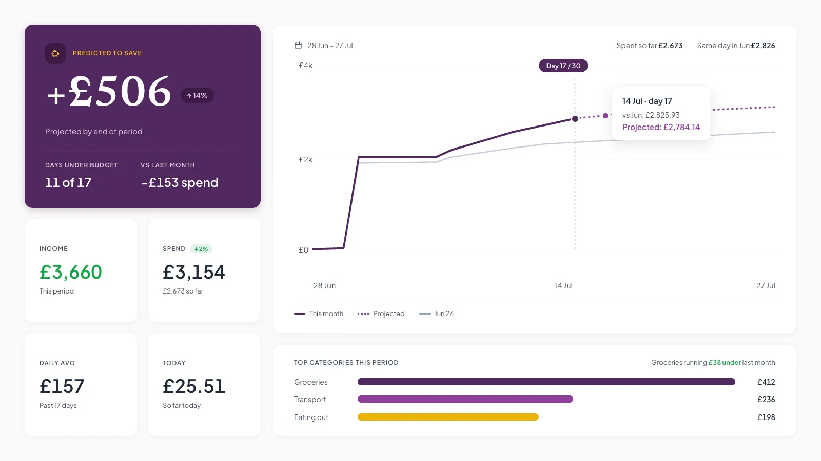Click the "£236" Transport amount
The height and width of the screenshot is (461, 821).
pos(766,400)
